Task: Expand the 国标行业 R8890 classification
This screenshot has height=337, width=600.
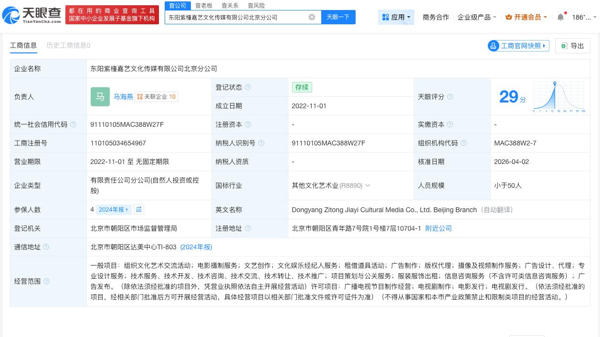Action: (368, 185)
